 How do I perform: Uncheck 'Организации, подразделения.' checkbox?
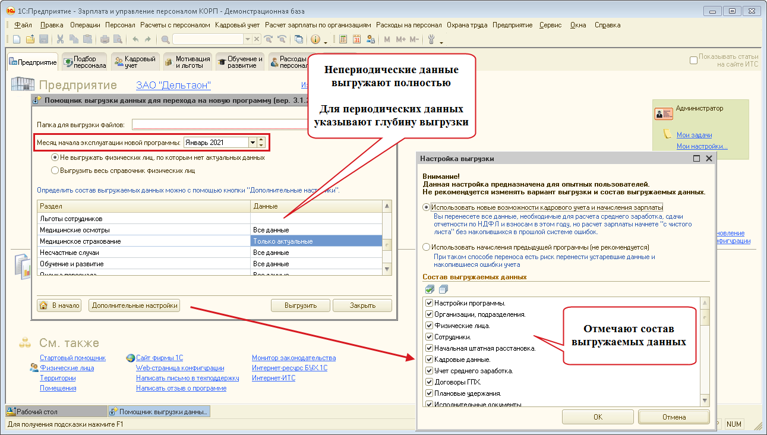click(x=430, y=314)
